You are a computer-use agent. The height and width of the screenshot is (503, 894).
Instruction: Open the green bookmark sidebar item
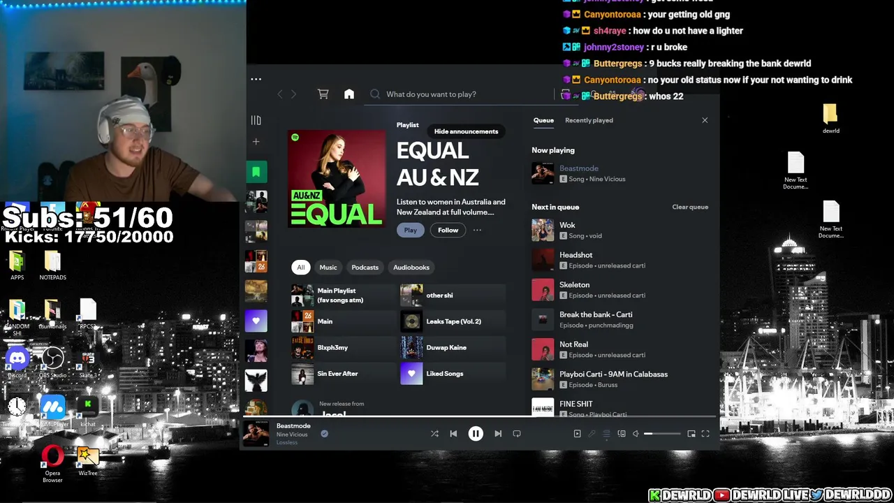[x=256, y=172]
